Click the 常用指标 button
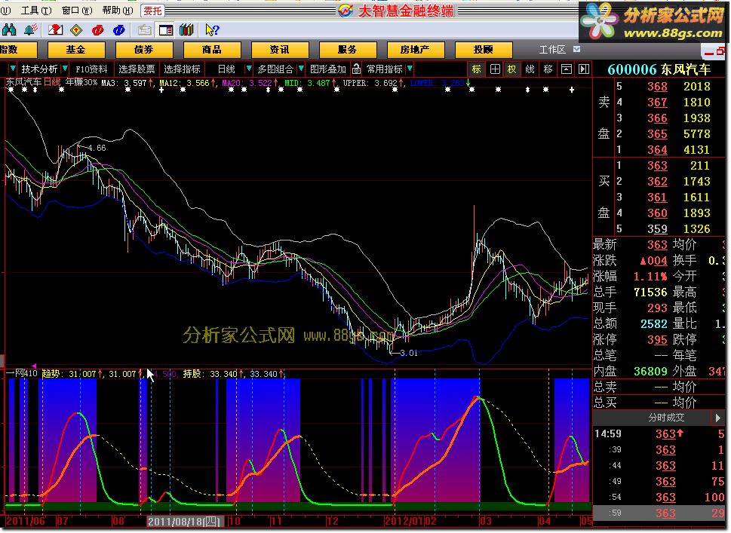731x533 pixels. (384, 69)
